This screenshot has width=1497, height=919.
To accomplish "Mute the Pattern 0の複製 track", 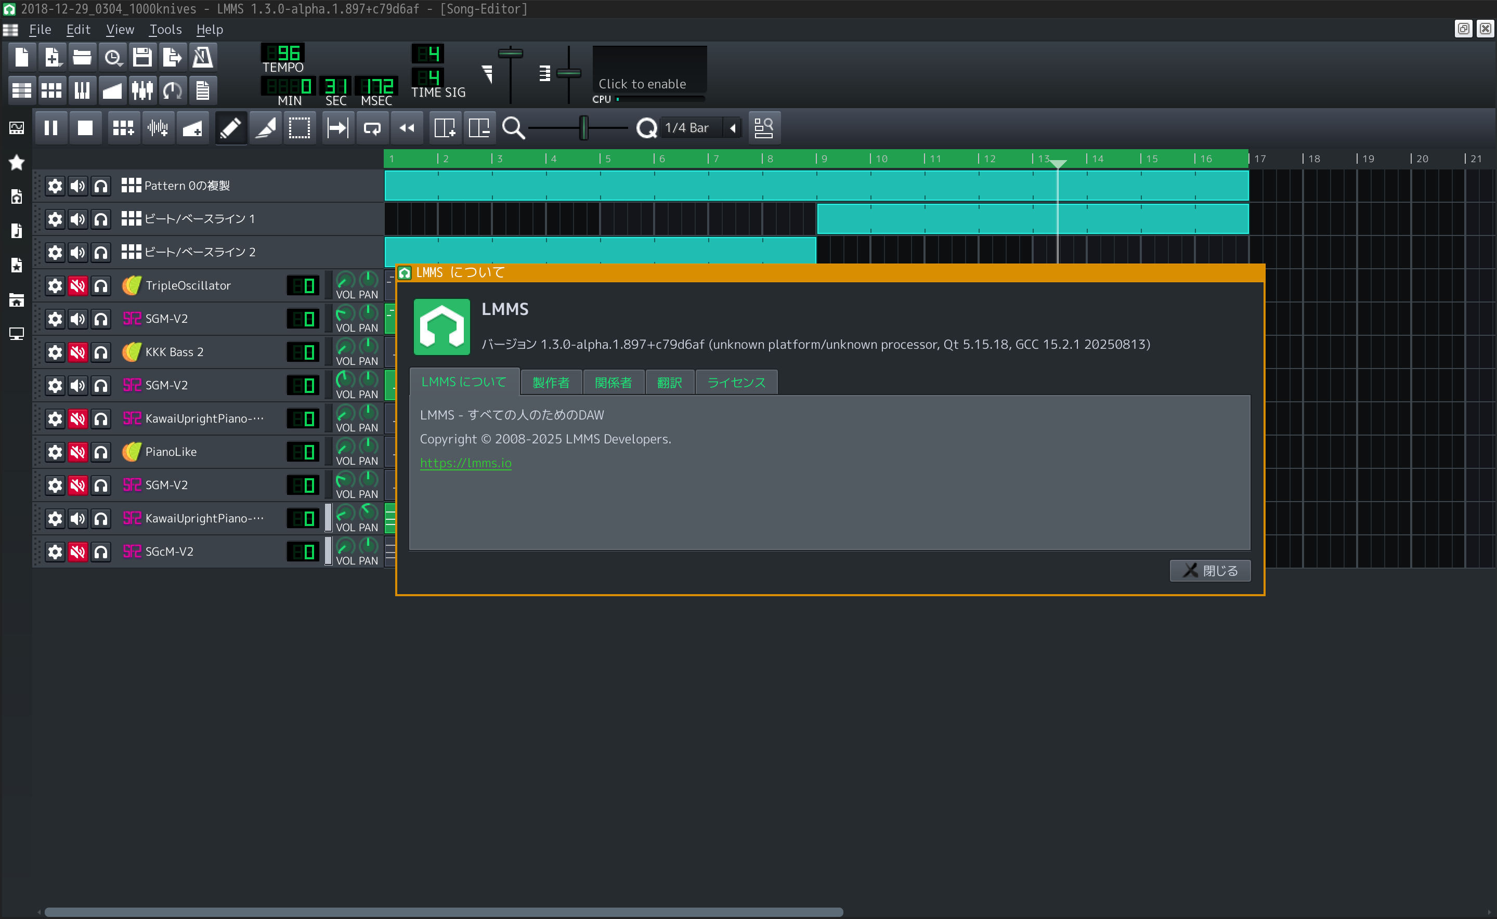I will (x=78, y=186).
